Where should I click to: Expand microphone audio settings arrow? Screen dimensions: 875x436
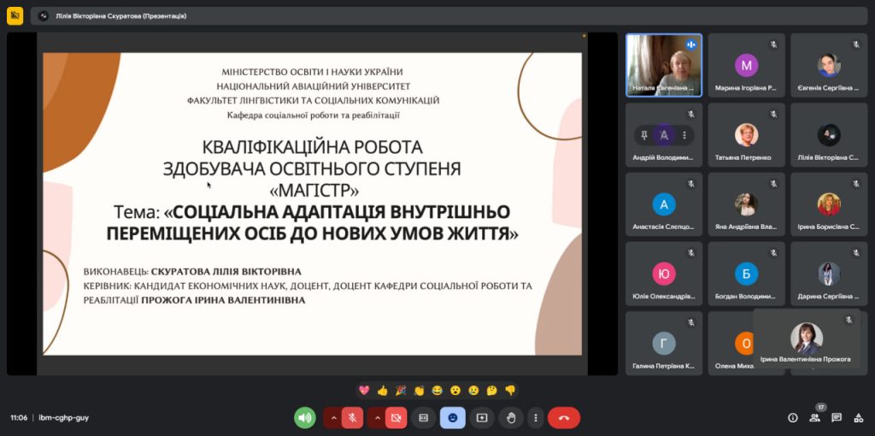point(332,417)
